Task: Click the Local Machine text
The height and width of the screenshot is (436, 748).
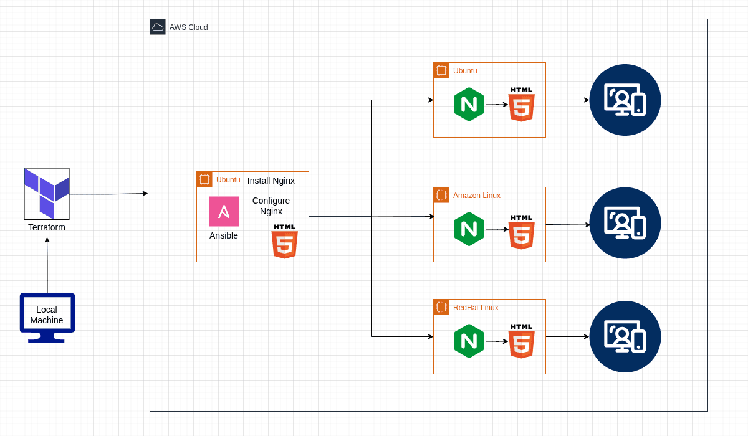Action: (x=47, y=315)
